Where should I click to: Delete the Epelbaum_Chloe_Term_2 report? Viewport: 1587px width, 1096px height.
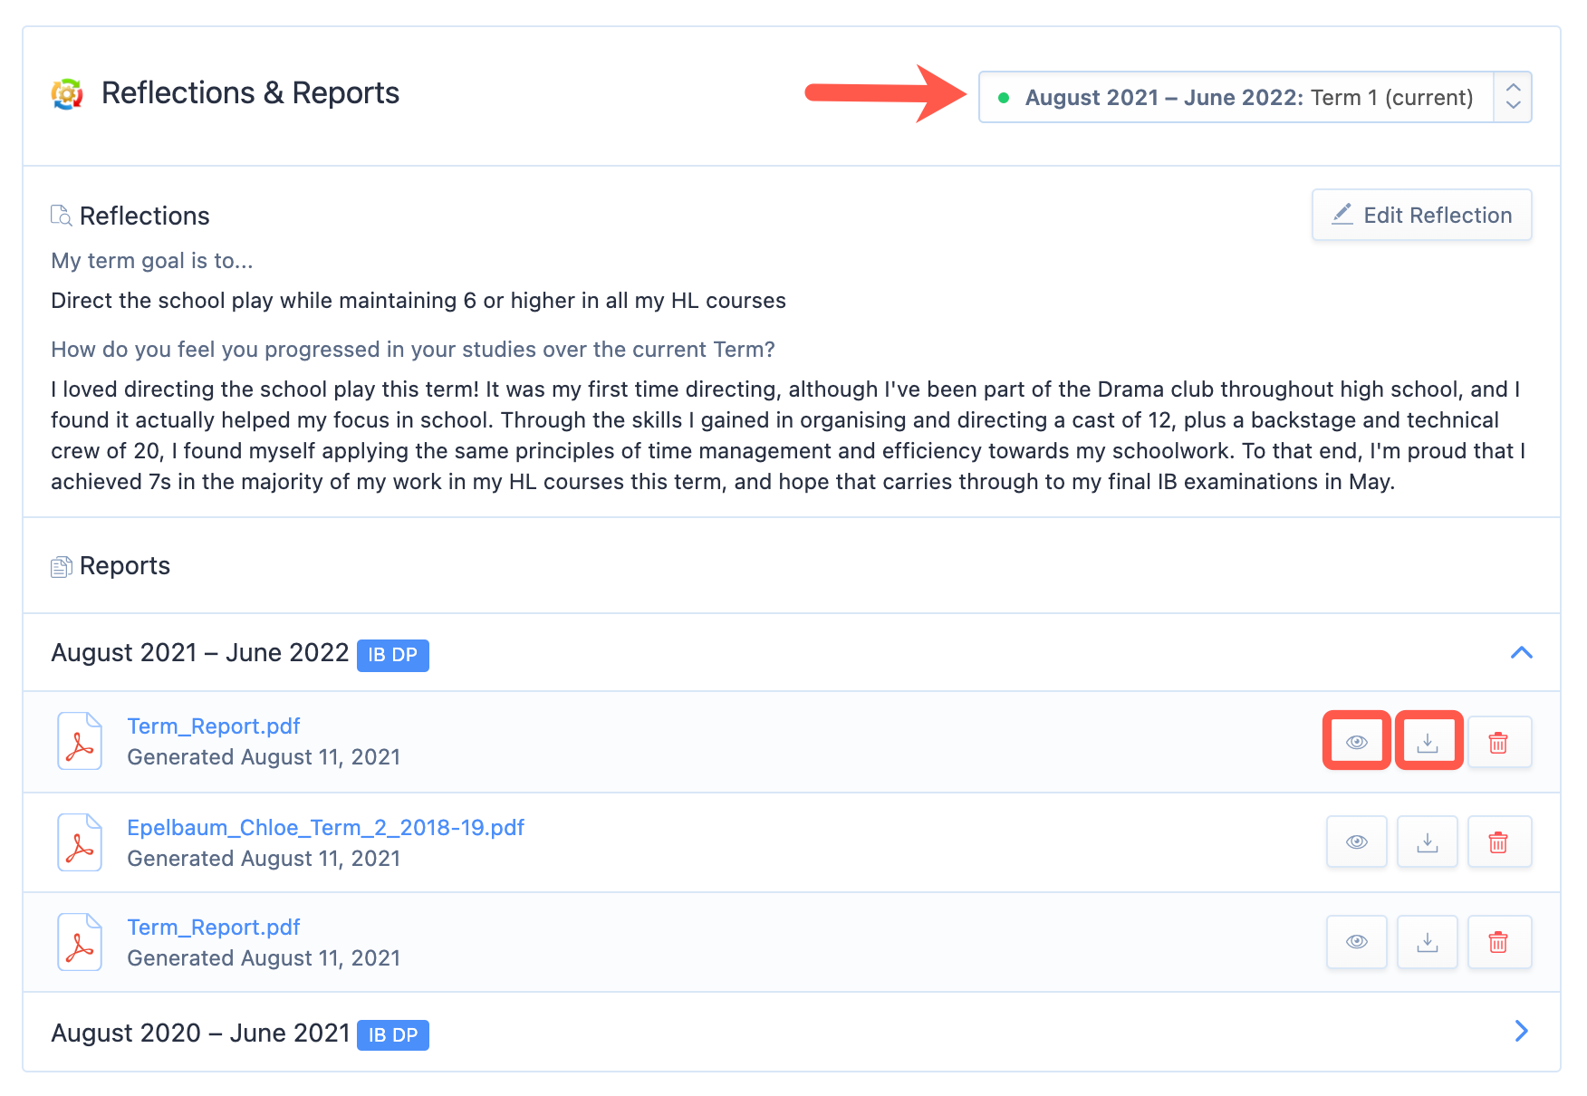pyautogui.click(x=1498, y=842)
